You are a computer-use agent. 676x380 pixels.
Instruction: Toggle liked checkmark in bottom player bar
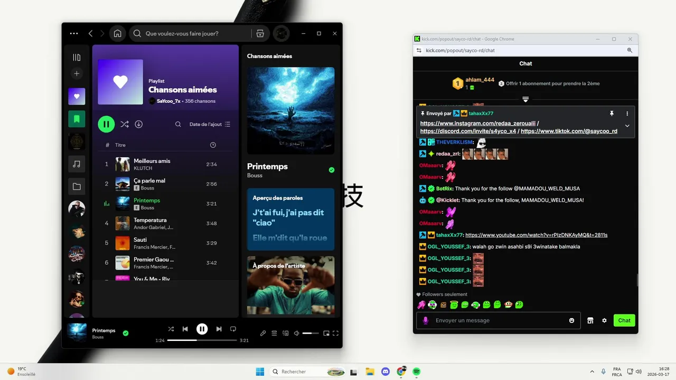pos(126,333)
